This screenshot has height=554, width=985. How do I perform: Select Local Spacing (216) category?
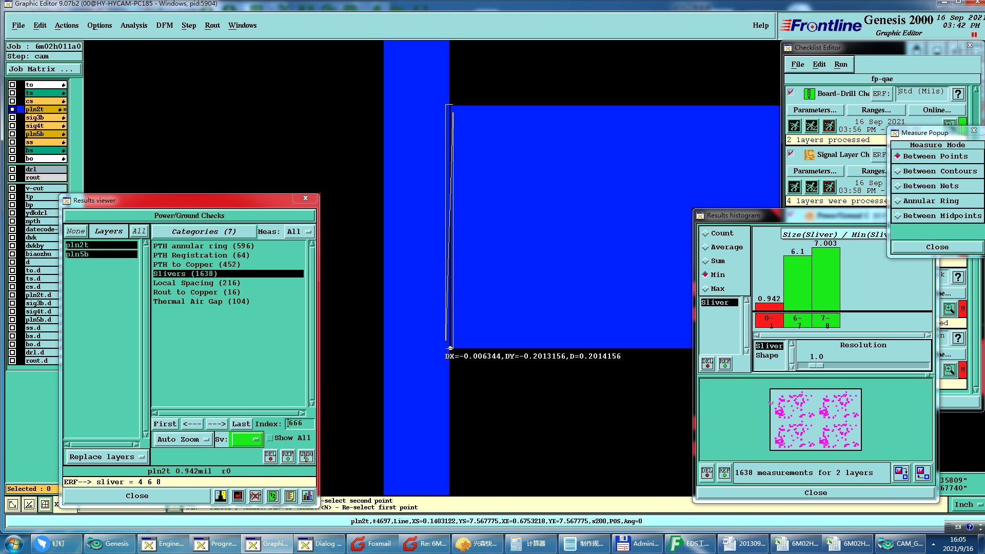click(x=196, y=283)
